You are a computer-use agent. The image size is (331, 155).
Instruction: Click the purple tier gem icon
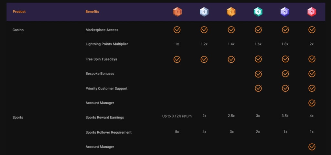click(x=285, y=12)
